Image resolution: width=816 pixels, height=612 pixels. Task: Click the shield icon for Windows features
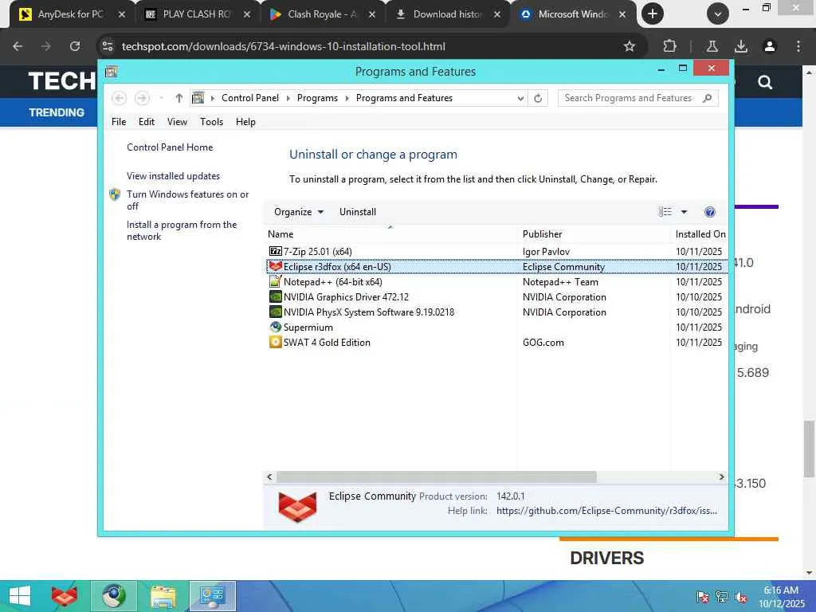click(x=115, y=194)
